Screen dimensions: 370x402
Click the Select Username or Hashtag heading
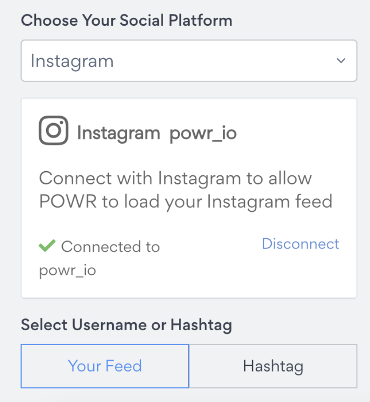point(127,325)
